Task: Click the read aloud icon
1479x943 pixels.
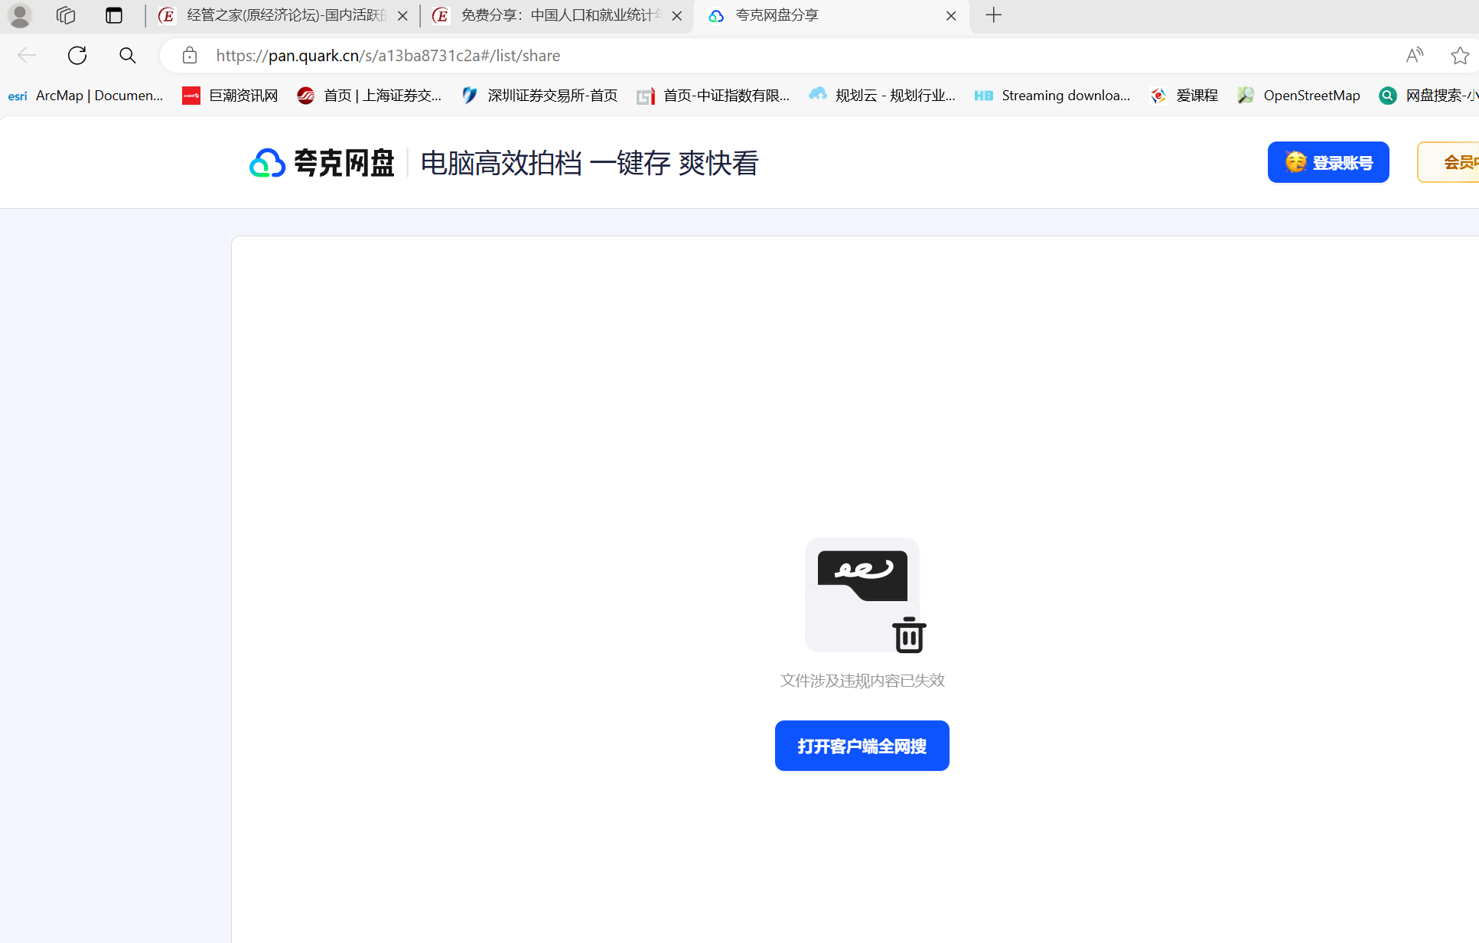Action: tap(1414, 55)
